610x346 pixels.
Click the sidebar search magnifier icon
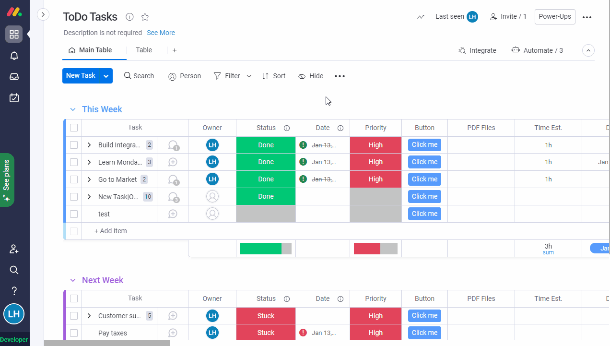pos(14,270)
